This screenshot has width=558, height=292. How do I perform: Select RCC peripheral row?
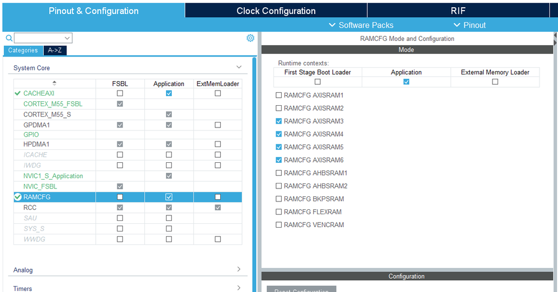tap(30, 208)
